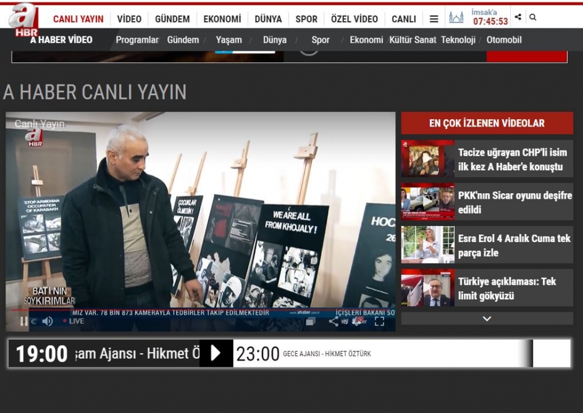Open the hamburger menu in top navigation
The image size is (583, 413).
434,19
